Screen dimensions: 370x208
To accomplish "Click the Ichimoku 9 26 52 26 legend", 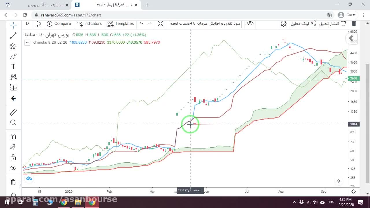I will (50, 42).
